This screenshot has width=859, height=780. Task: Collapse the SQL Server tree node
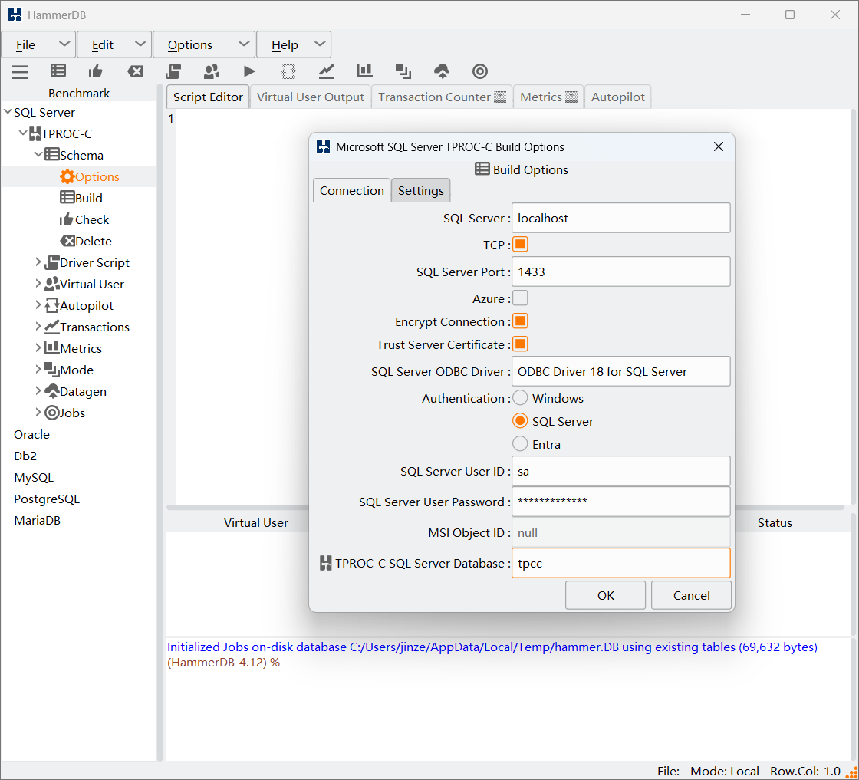click(8, 112)
